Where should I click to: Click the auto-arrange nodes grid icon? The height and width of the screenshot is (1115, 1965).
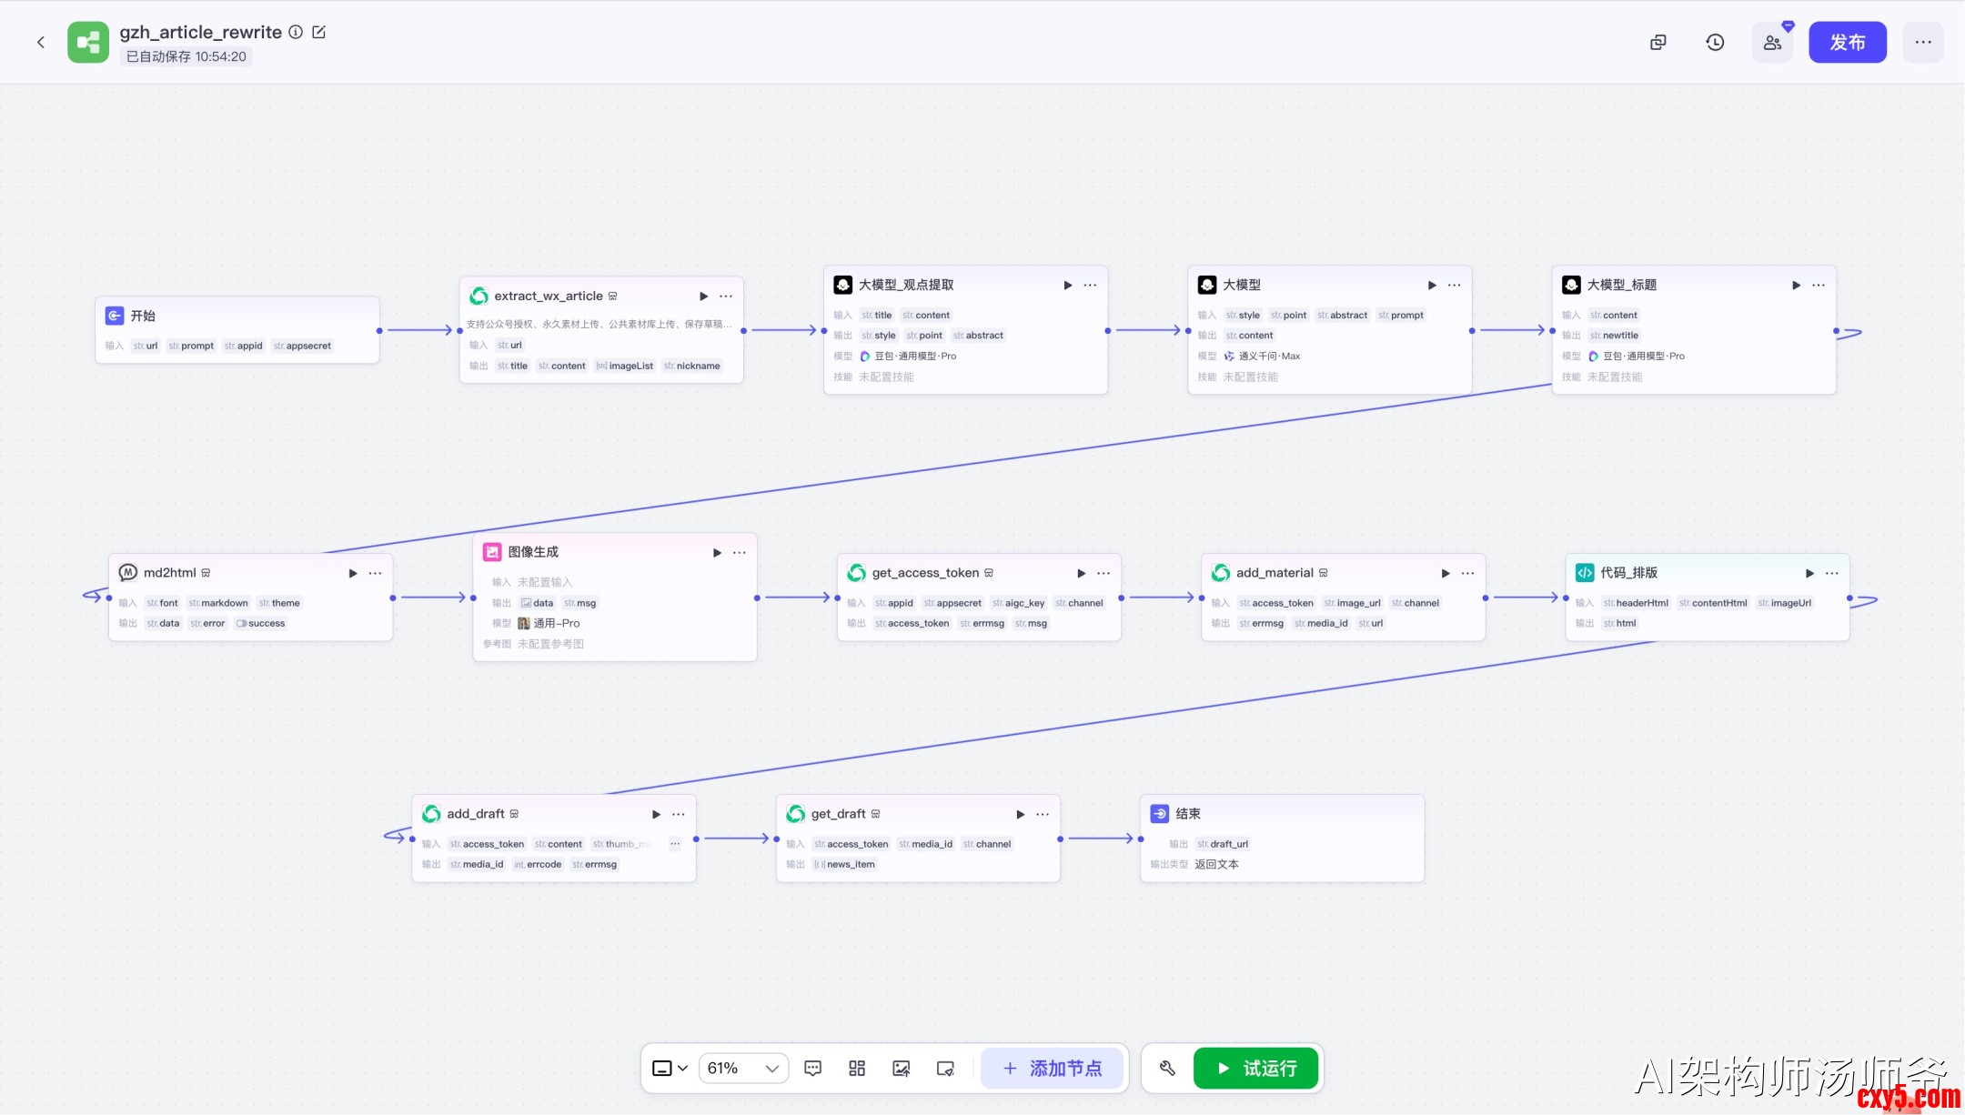tap(857, 1068)
